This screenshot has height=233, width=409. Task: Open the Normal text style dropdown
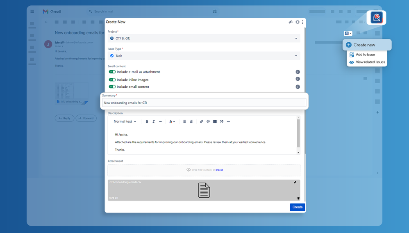[125, 121]
